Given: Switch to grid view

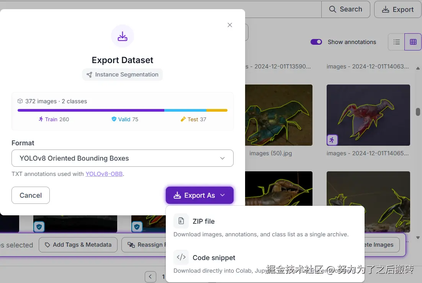Looking at the screenshot, I should tap(413, 42).
